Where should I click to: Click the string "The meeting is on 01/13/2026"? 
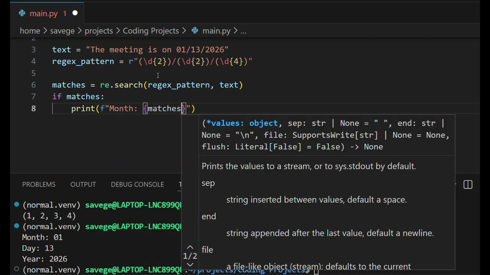(x=157, y=50)
